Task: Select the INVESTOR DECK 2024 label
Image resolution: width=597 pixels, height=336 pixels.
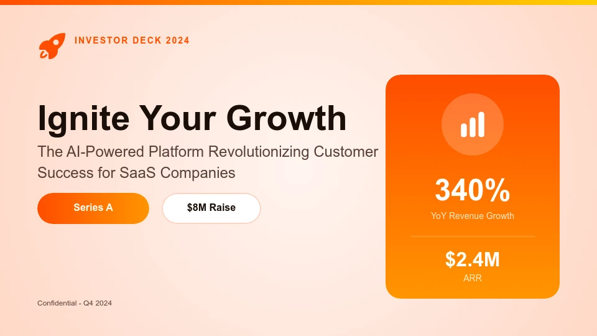Action: [132, 40]
